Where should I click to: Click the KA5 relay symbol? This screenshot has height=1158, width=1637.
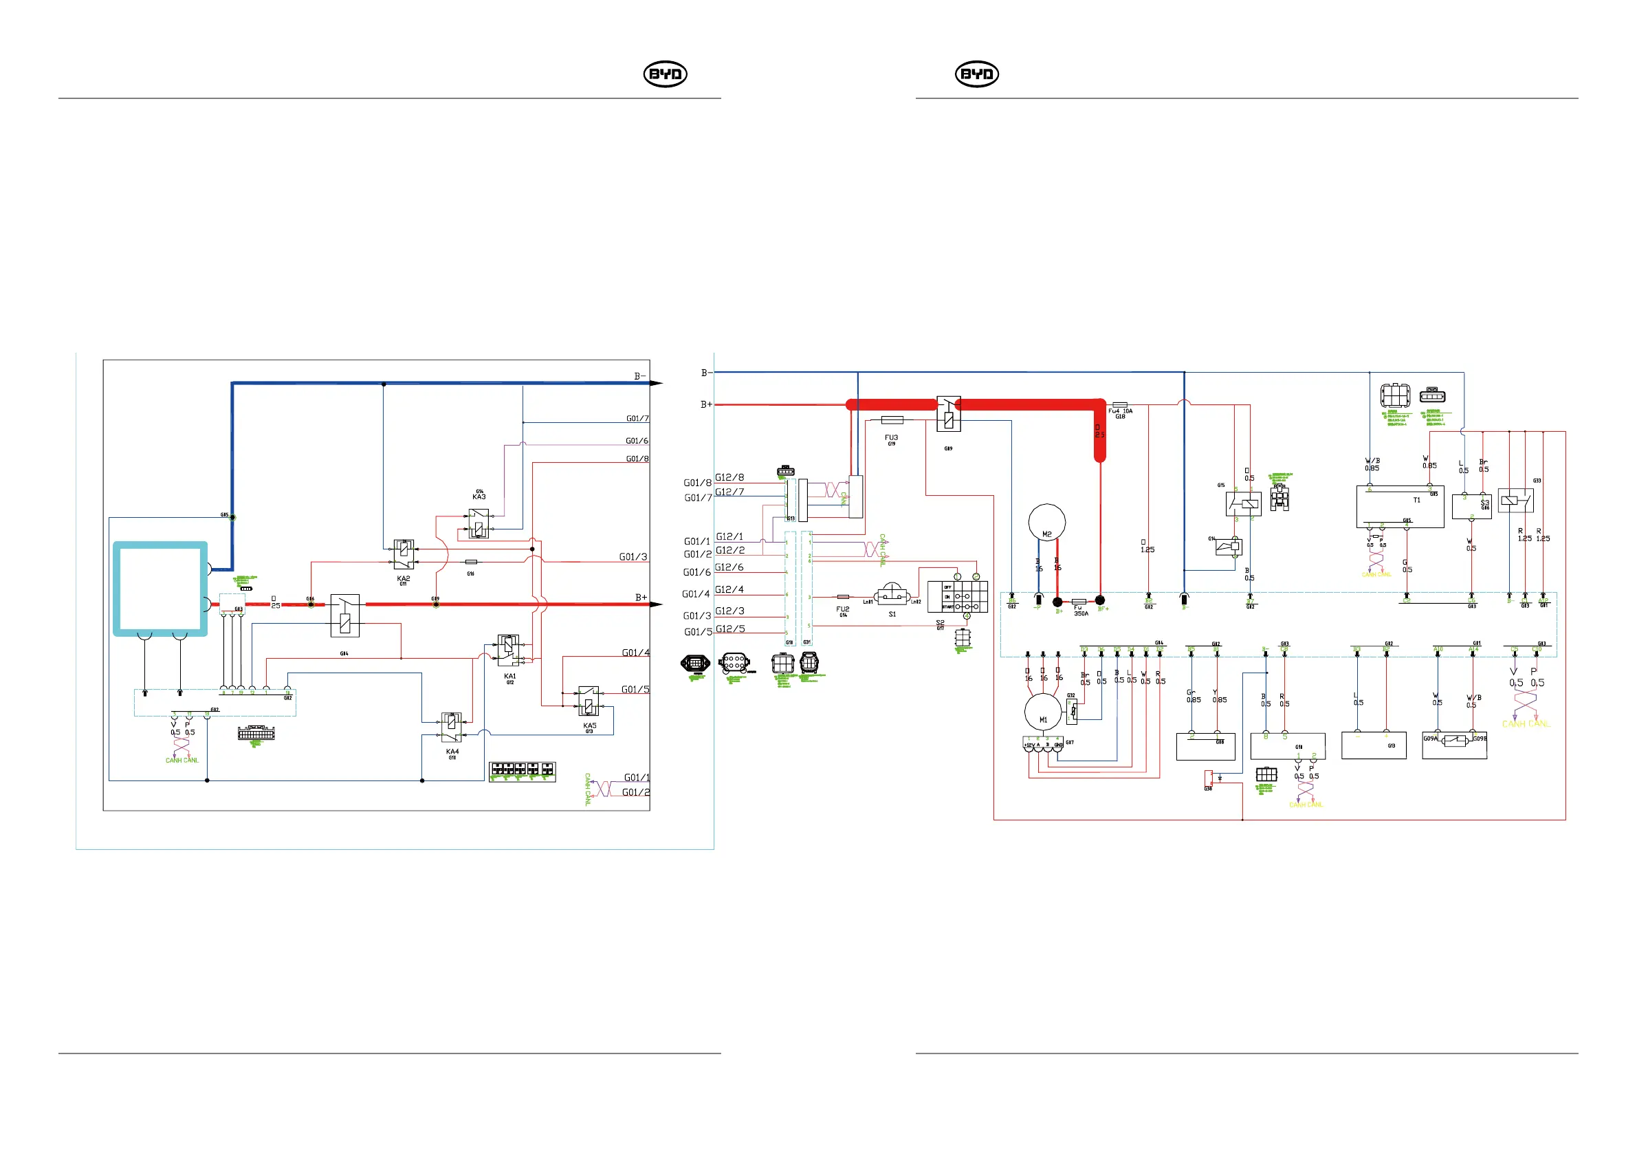[589, 701]
